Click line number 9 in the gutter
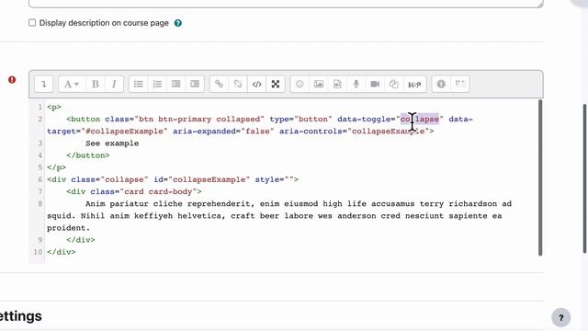This screenshot has height=331, width=588. (40, 240)
